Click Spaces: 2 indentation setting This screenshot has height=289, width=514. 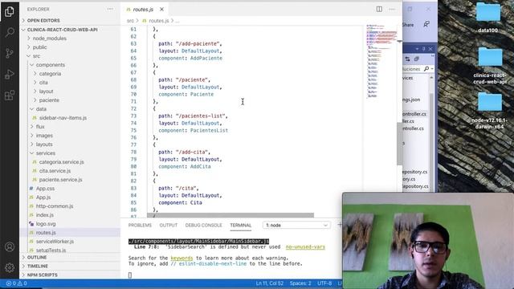coord(300,283)
